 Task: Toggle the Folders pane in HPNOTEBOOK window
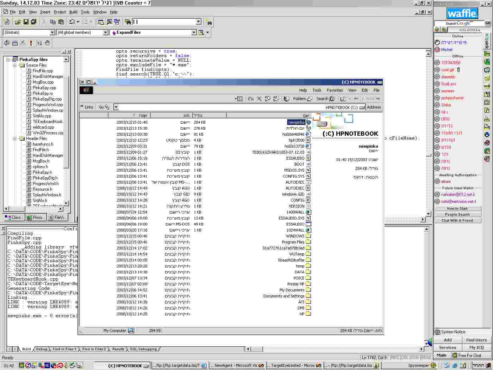click(x=303, y=99)
